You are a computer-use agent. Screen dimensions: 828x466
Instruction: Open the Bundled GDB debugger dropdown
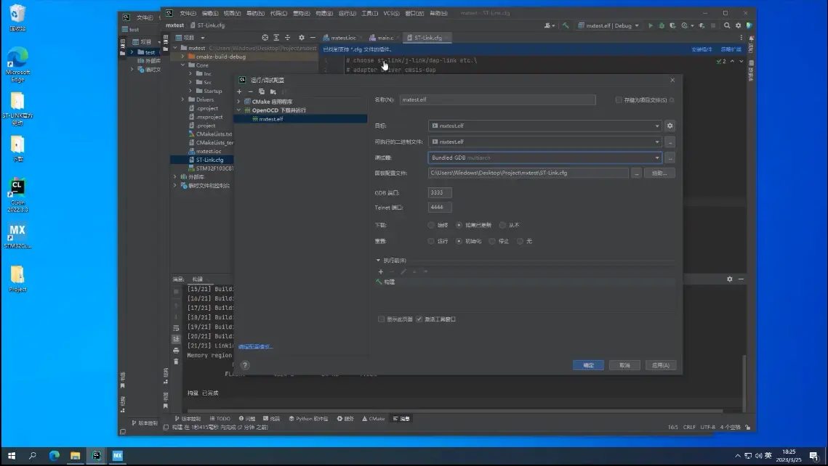(x=544, y=158)
